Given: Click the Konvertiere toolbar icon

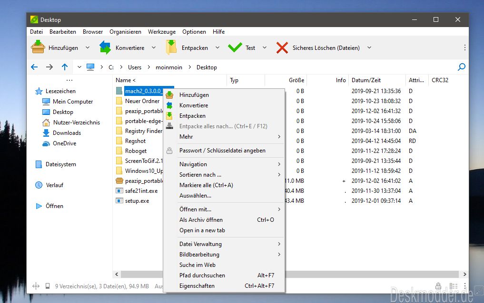Looking at the screenshot, I should pyautogui.click(x=105, y=47).
